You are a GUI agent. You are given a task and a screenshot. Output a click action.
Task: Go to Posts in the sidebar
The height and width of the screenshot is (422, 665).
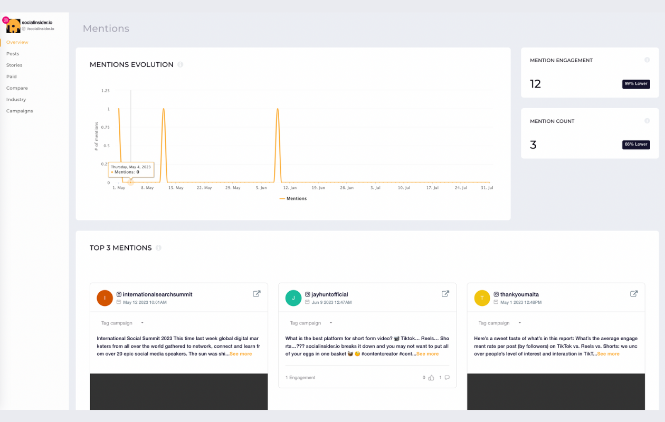[13, 54]
